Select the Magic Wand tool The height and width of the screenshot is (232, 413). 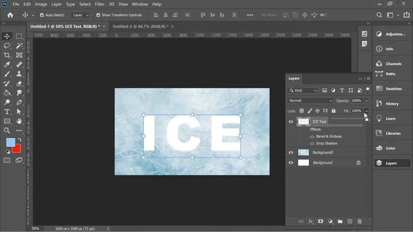pos(19,46)
